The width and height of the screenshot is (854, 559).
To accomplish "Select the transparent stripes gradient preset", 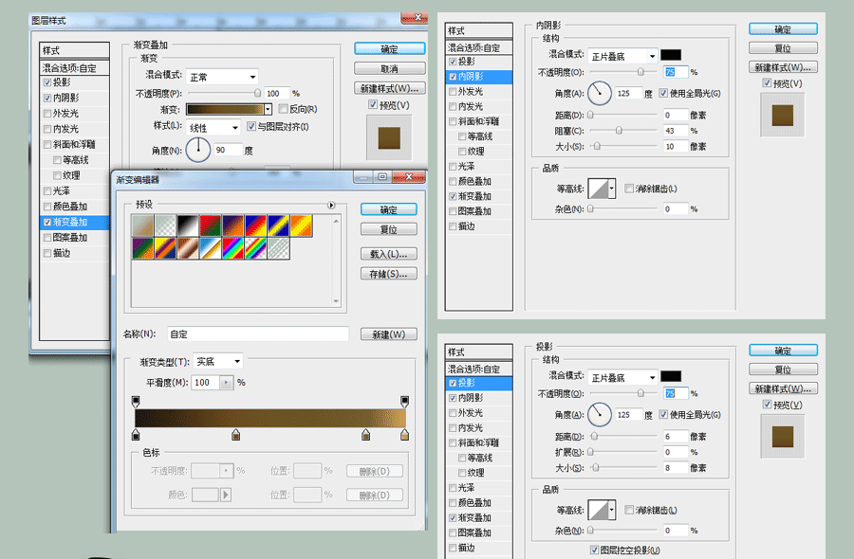I will coord(278,248).
